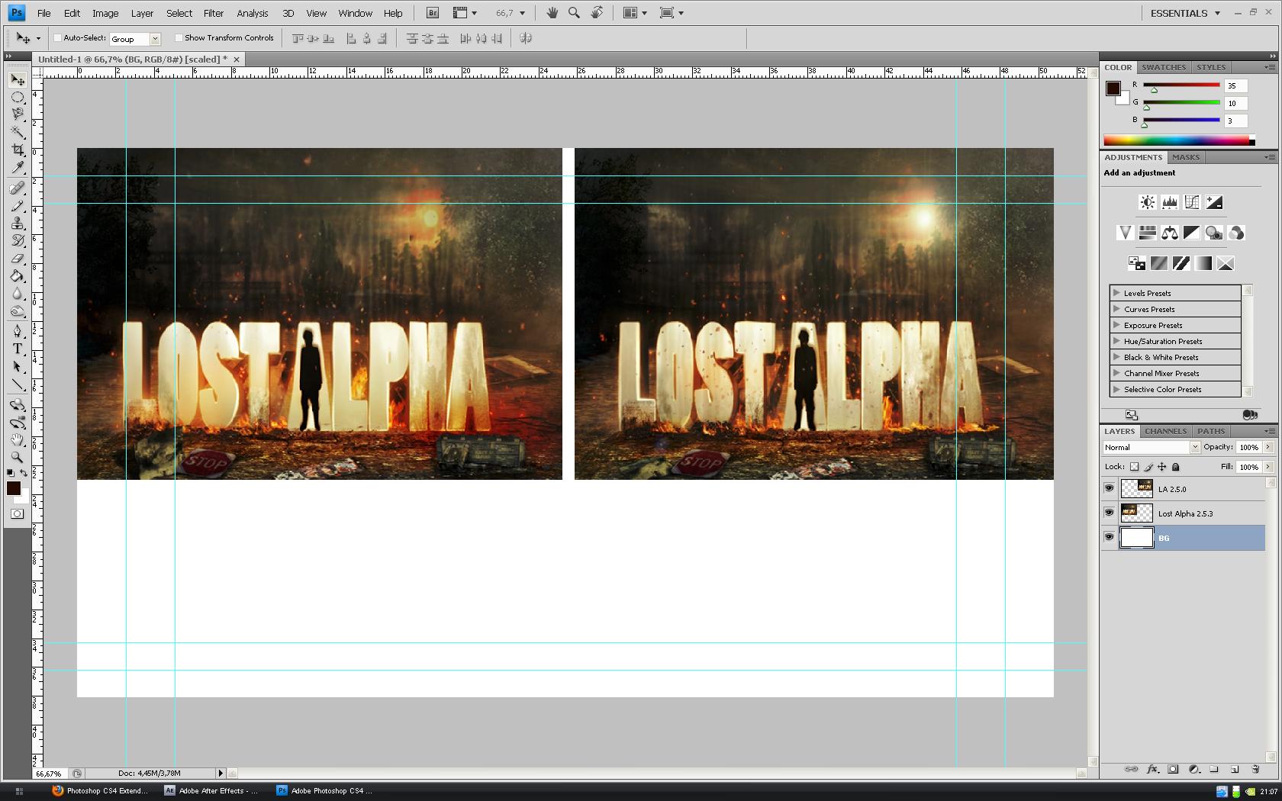Delete layer using the trash icon
Viewport: 1282px width, 801px height.
(x=1255, y=769)
